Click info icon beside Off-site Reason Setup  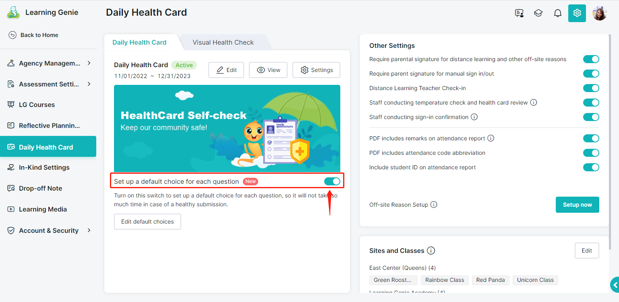pos(434,205)
